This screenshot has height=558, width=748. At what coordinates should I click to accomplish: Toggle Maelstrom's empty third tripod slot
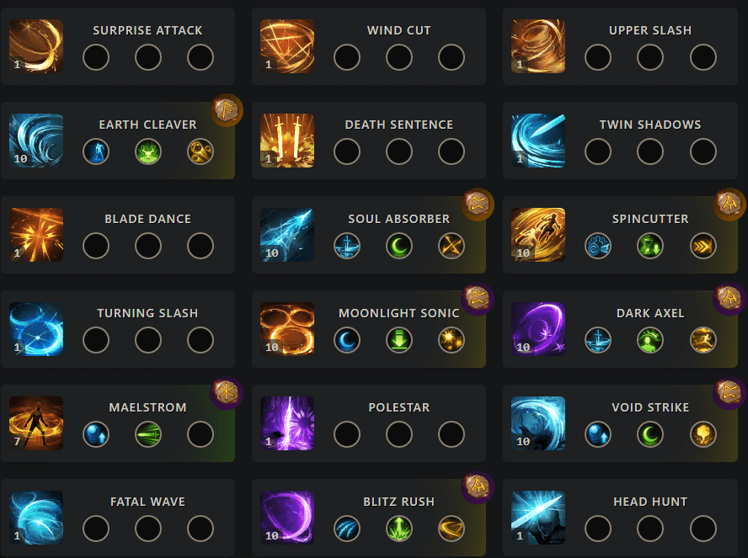200,434
